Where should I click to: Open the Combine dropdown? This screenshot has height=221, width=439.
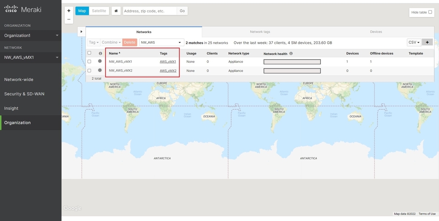click(111, 42)
